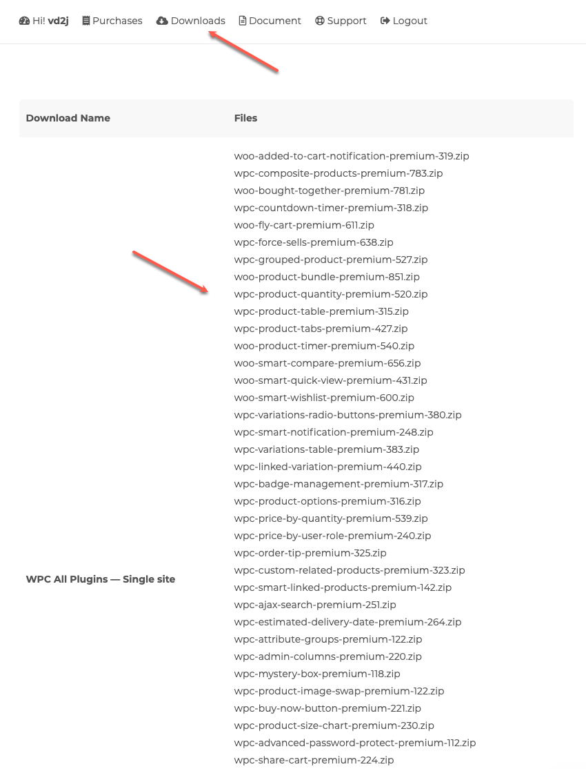This screenshot has height=769, width=586.
Task: Open the Document menu item
Action: (270, 21)
